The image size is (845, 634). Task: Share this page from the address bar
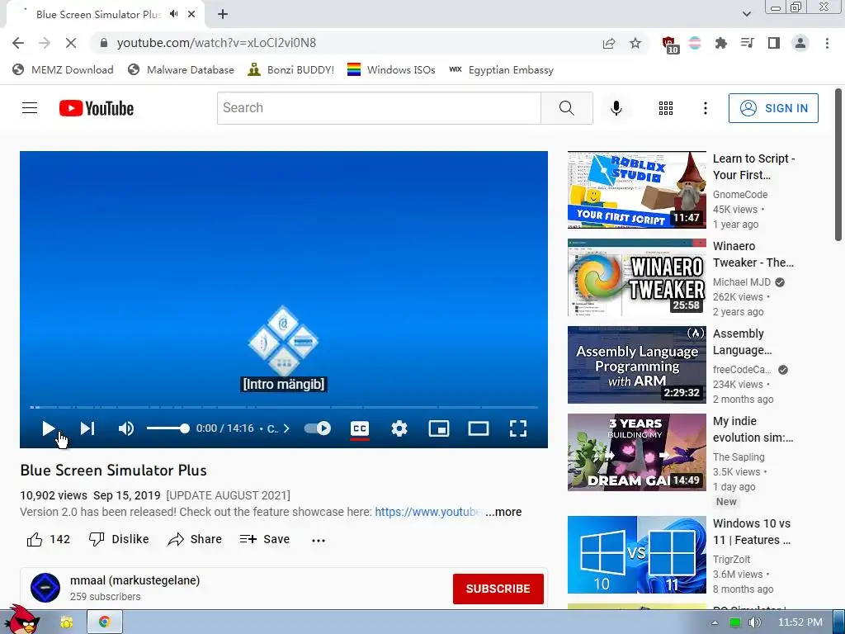pos(609,43)
